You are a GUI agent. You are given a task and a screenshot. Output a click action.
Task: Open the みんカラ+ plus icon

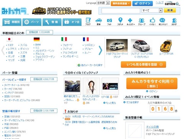131,22
